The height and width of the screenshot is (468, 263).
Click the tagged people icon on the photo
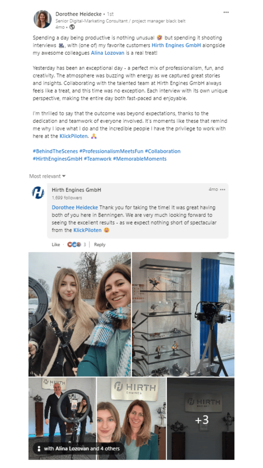tap(39, 448)
